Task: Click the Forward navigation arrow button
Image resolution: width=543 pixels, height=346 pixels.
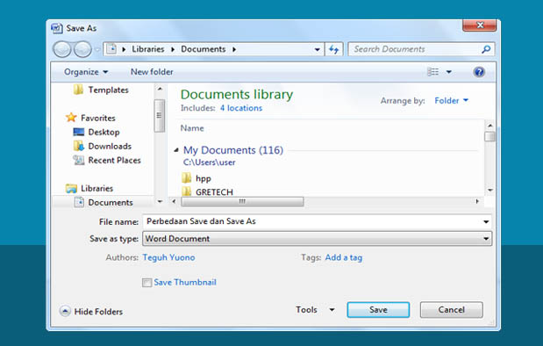Action: point(82,49)
